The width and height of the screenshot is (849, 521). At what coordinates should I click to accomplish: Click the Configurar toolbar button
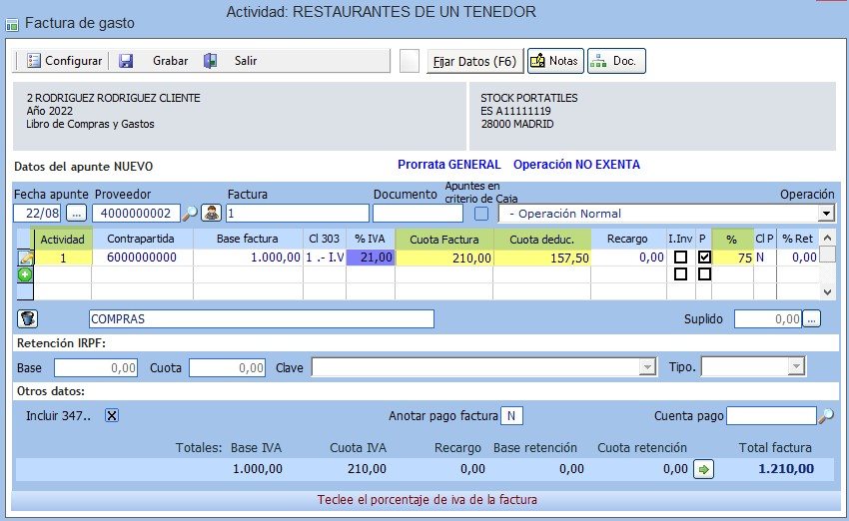(x=64, y=61)
